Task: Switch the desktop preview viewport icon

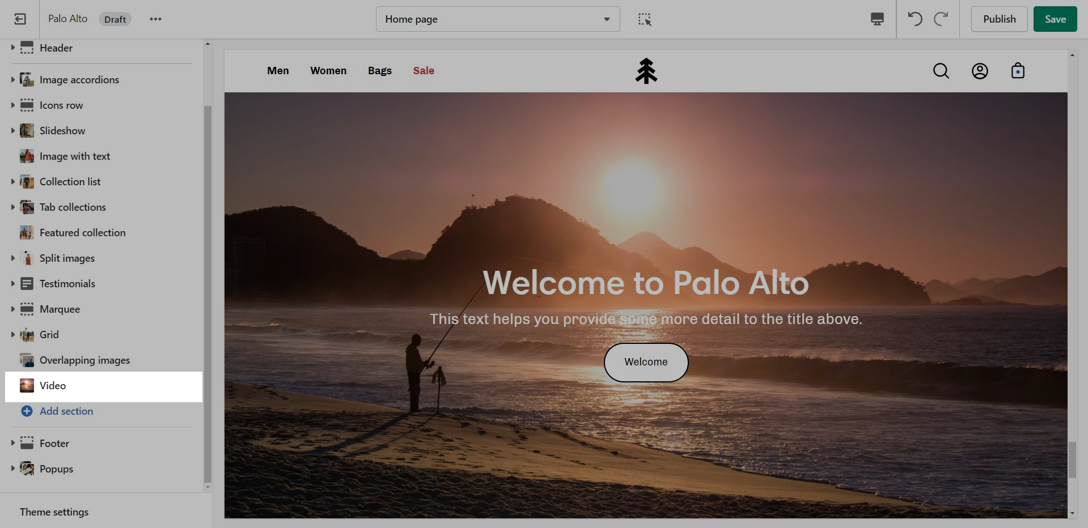Action: tap(877, 19)
